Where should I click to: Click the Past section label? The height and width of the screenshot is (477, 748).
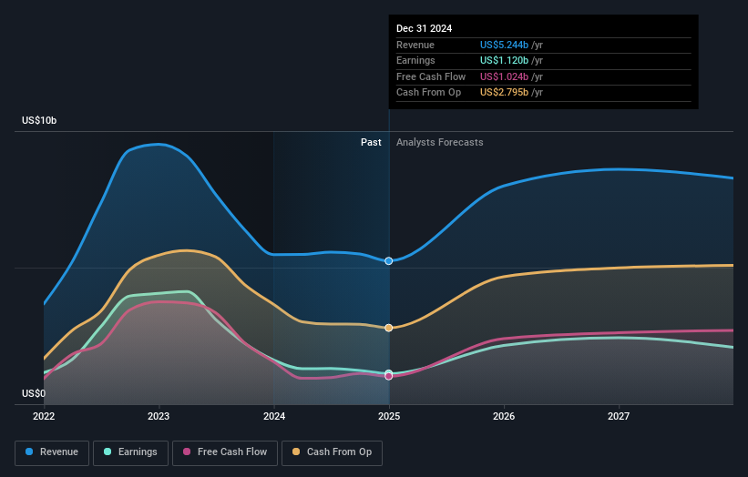[371, 143]
